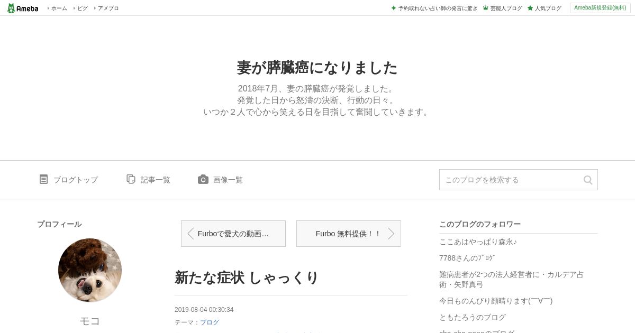Open 人気ブログ link
This screenshot has width=635, height=333.
point(548,8)
